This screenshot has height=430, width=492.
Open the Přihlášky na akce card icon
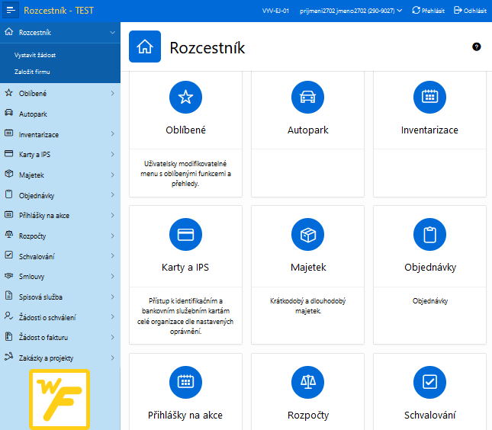[186, 382]
